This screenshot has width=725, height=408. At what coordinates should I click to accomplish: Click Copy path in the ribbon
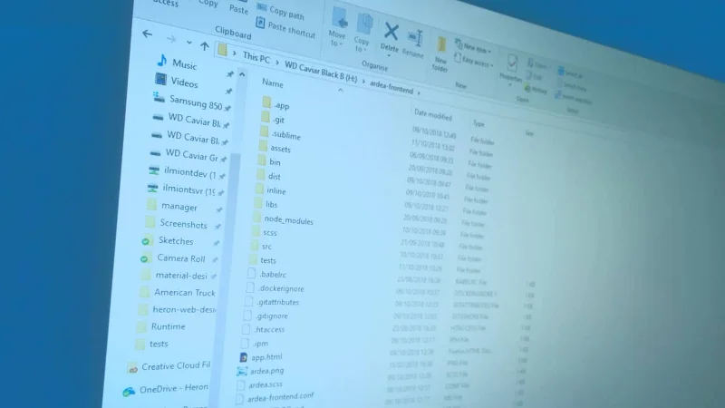tap(286, 12)
